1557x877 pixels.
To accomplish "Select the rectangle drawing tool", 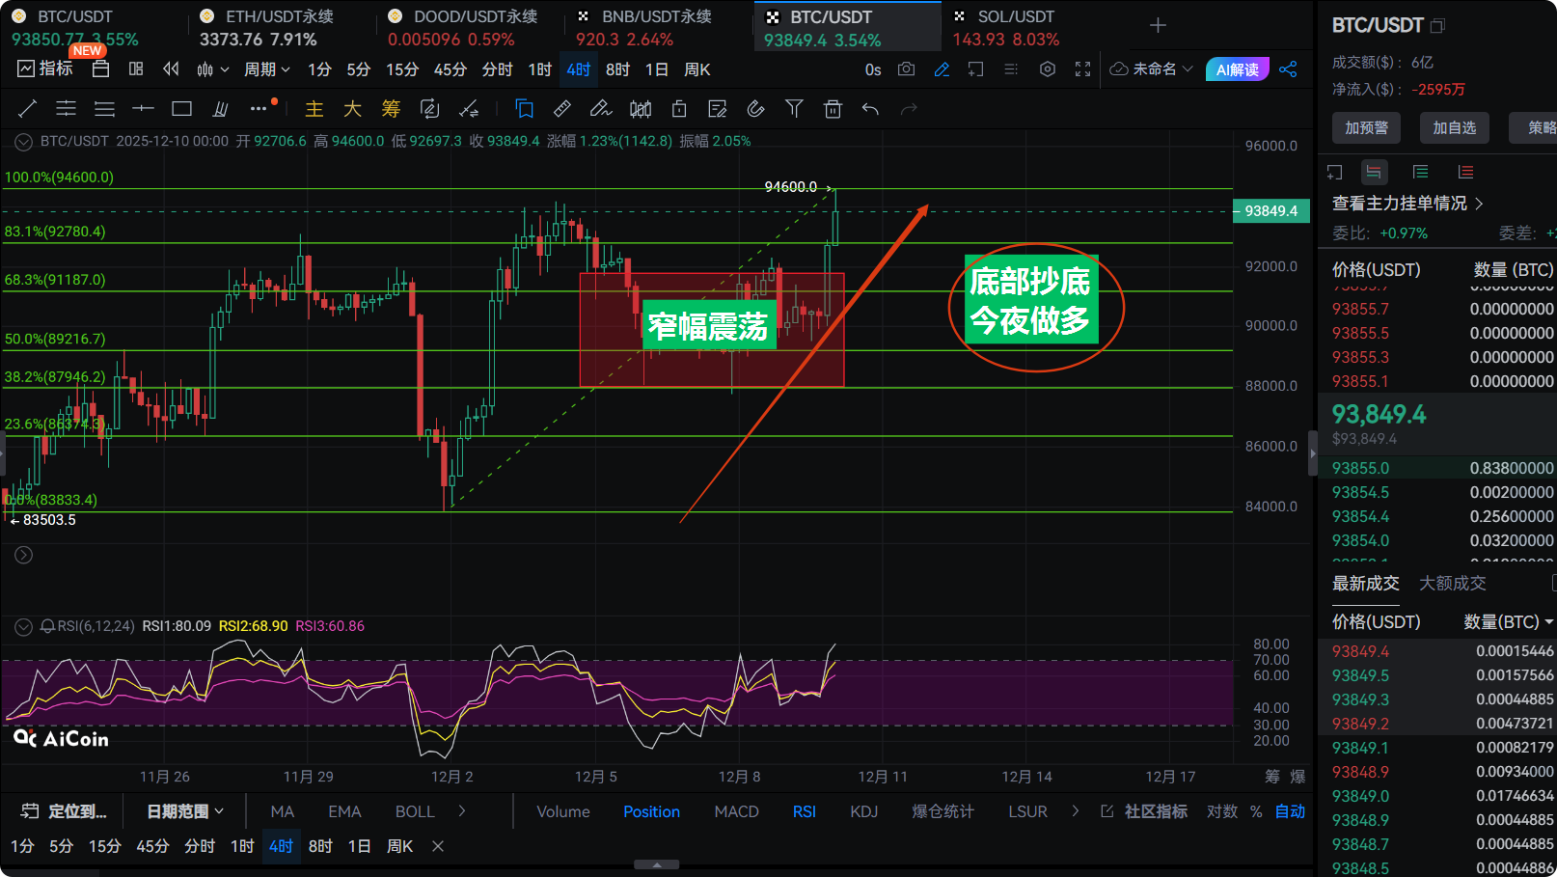I will point(181,109).
